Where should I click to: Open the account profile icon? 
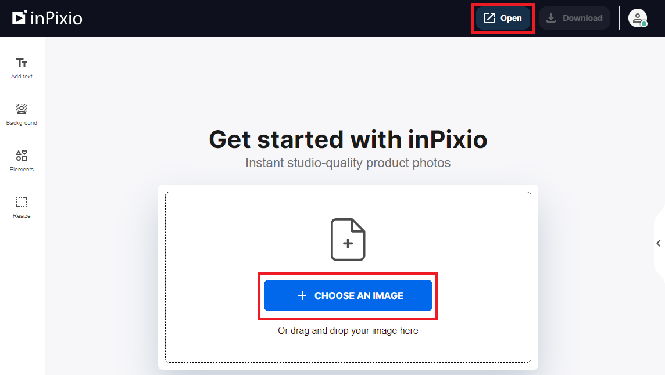638,18
